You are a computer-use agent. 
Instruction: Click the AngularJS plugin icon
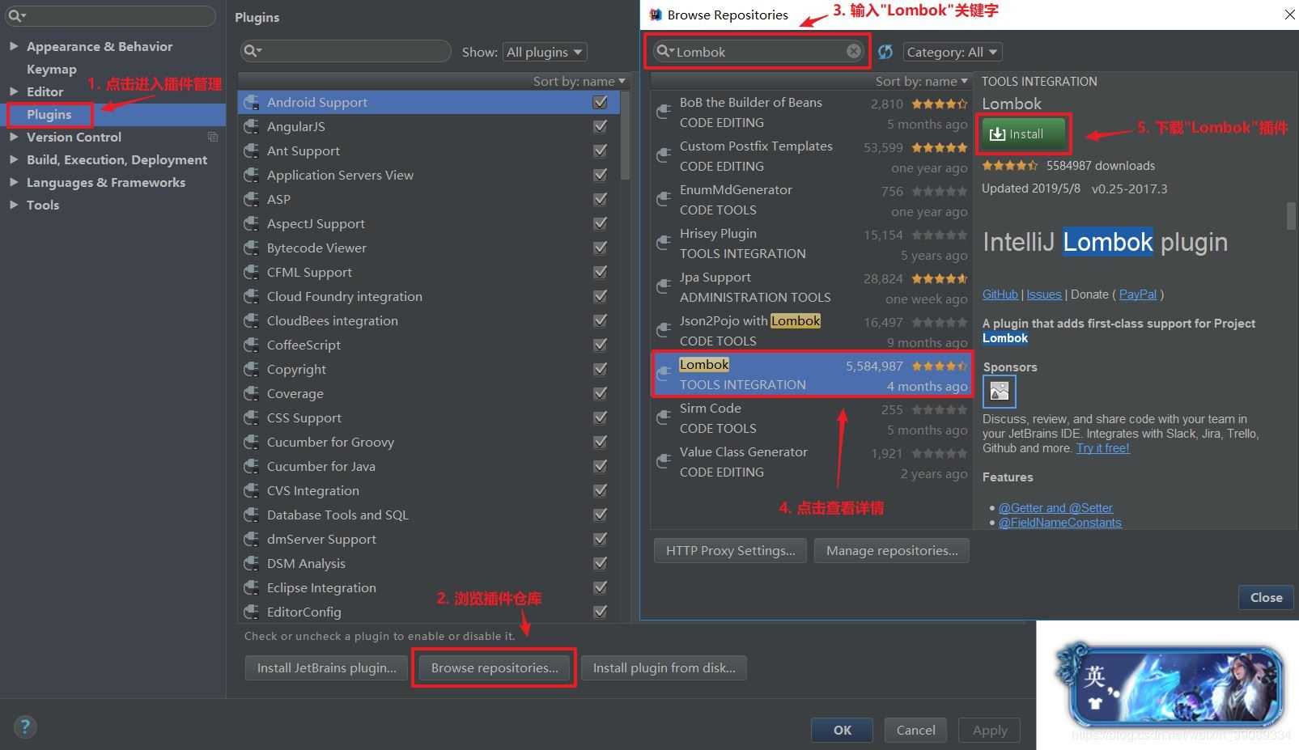click(x=252, y=127)
